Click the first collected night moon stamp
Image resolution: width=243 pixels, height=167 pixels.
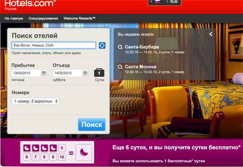coord(27,148)
